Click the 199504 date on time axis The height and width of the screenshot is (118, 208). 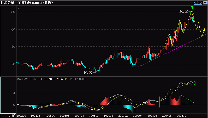pos(50,116)
